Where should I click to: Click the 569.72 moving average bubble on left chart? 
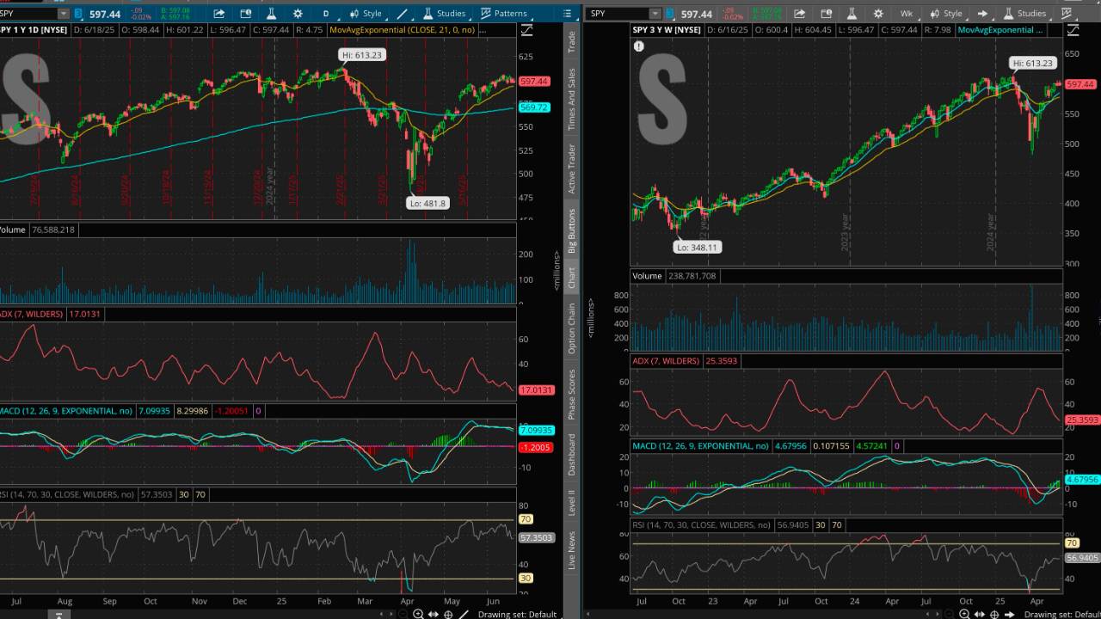pos(534,107)
